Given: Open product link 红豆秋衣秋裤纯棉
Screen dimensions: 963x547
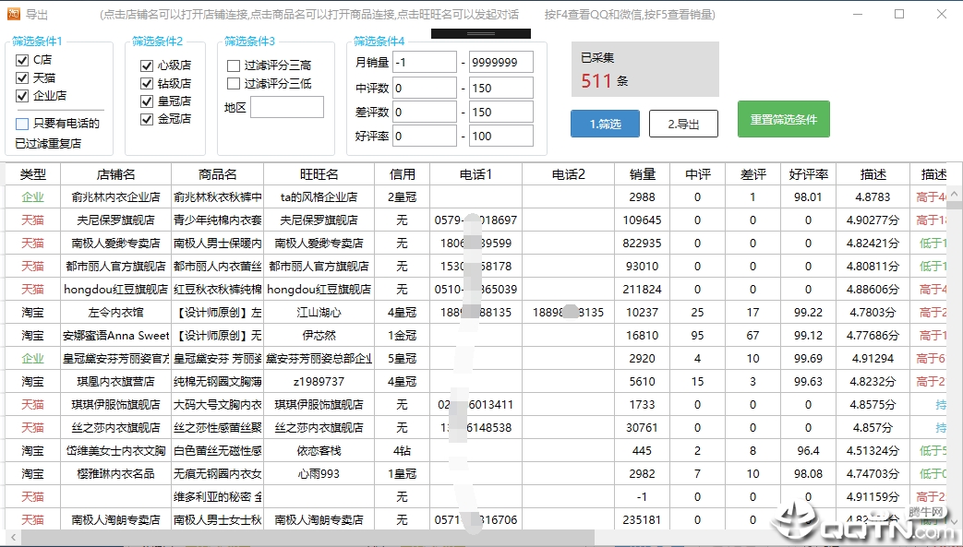Looking at the screenshot, I should 217,289.
